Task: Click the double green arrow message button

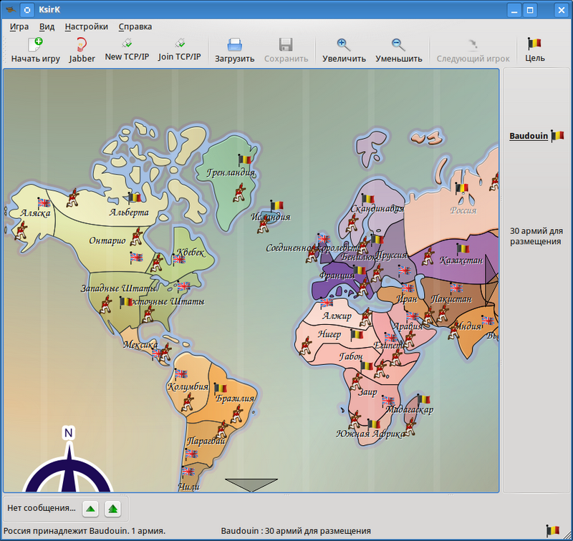Action: pyautogui.click(x=113, y=509)
